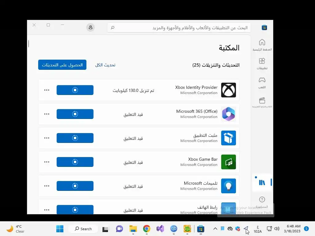This screenshot has height=236, width=315.
Task: Open more options for App Installer row
Action: [x=47, y=138]
